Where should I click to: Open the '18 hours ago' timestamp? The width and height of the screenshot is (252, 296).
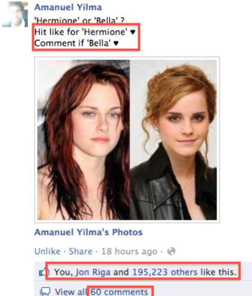129,251
